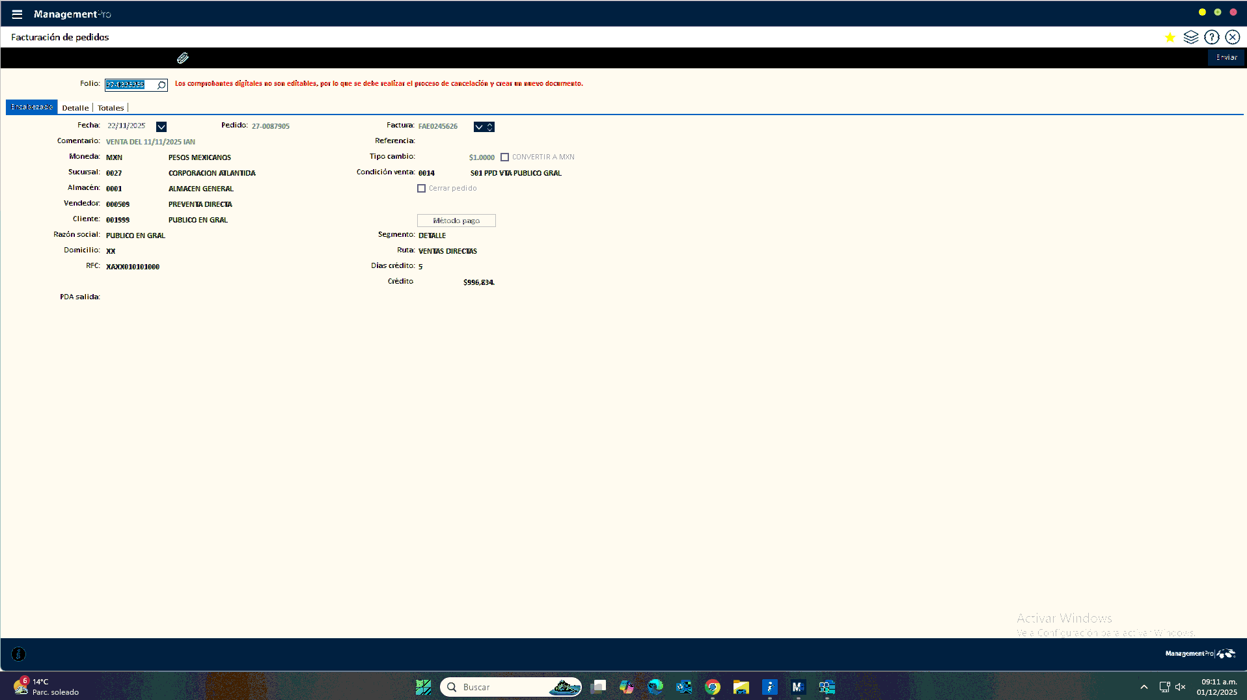Expand the Factura dropdown arrow
Image resolution: width=1247 pixels, height=700 pixels.
(479, 127)
